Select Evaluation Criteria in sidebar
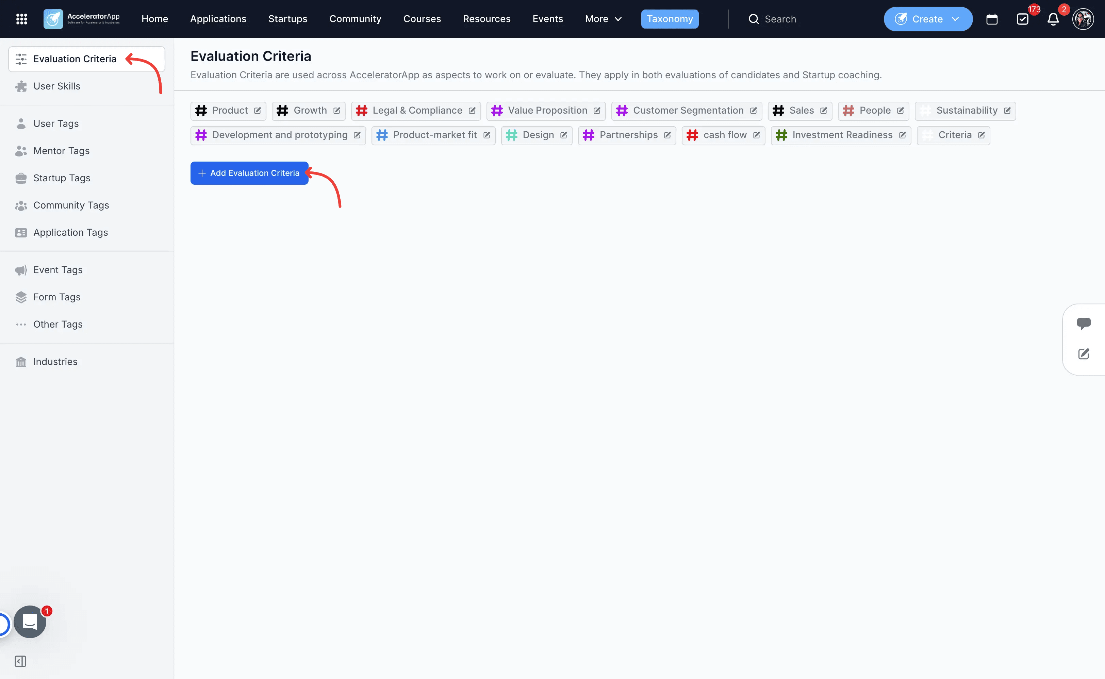This screenshot has width=1105, height=679. (87, 59)
